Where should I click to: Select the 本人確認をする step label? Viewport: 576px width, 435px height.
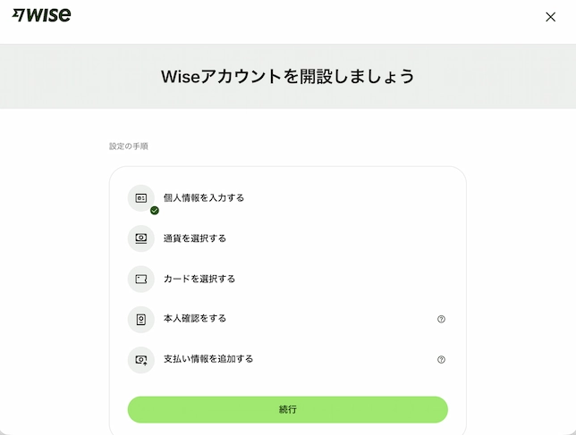(195, 319)
